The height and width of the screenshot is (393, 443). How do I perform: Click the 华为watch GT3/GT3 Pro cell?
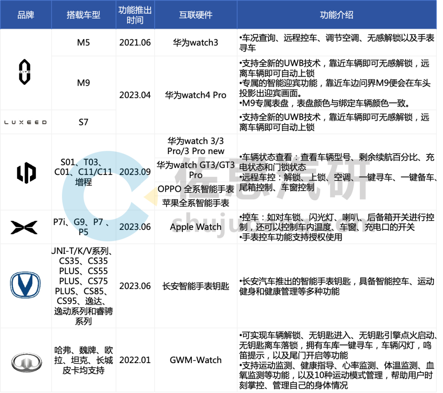pos(196,170)
